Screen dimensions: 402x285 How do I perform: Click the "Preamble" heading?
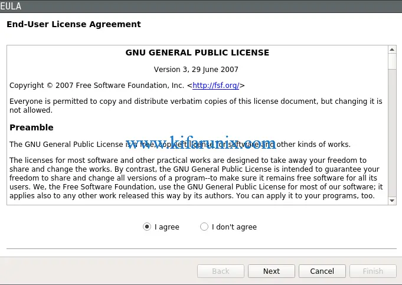(x=31, y=127)
